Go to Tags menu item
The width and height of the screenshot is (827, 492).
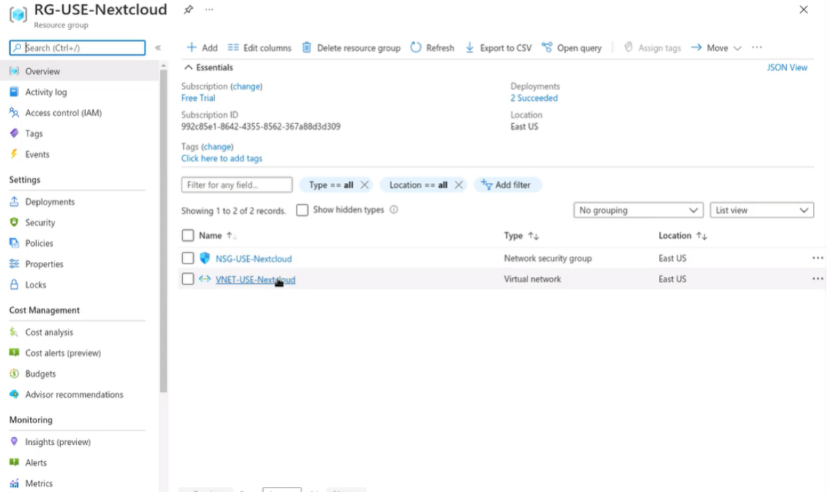(33, 134)
